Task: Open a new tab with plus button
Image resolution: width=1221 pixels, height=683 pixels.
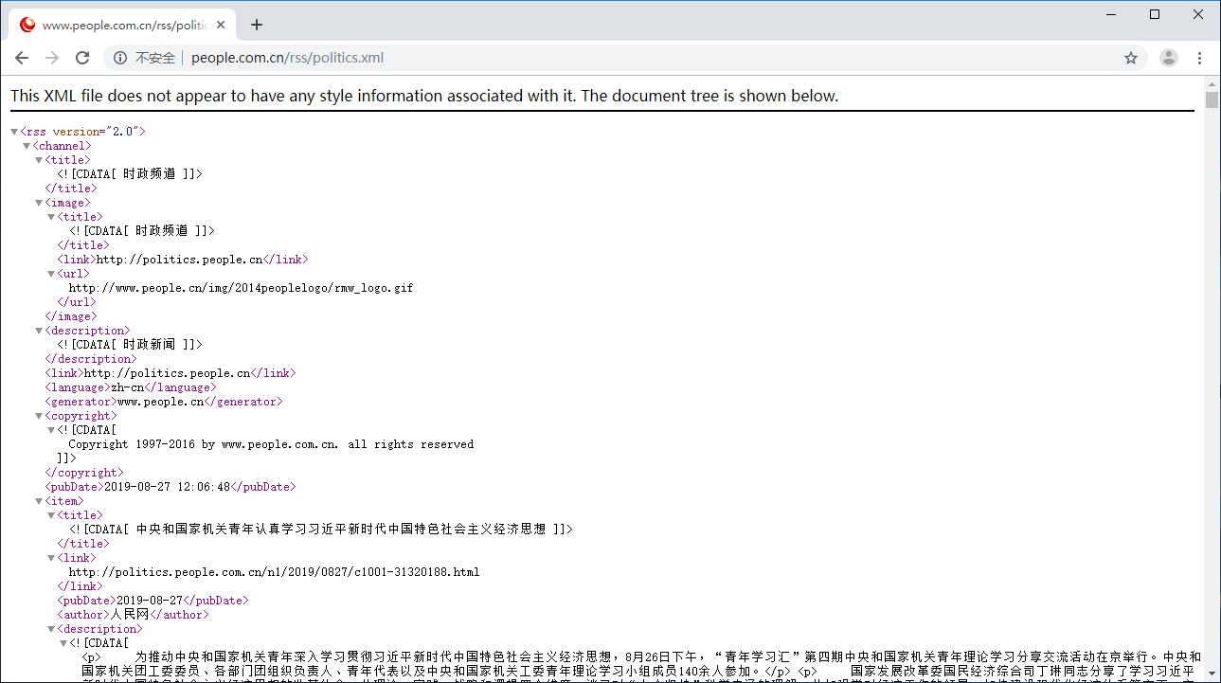Action: pos(257,26)
